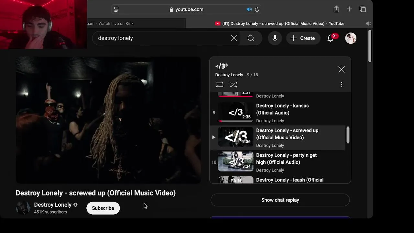This screenshot has width=414, height=233.
Task: Click the playlist panel scrollbar thumb
Action: (348, 135)
